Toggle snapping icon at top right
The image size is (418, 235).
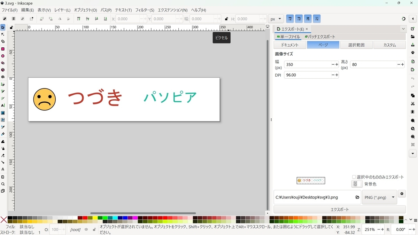tap(403, 19)
